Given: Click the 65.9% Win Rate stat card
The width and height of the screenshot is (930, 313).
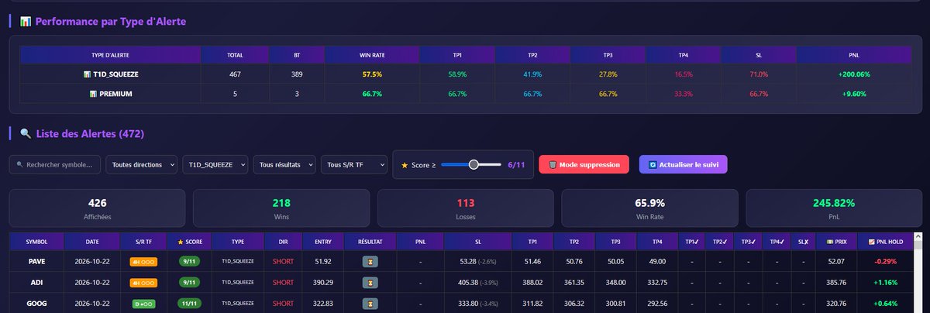Looking at the screenshot, I should (649, 208).
